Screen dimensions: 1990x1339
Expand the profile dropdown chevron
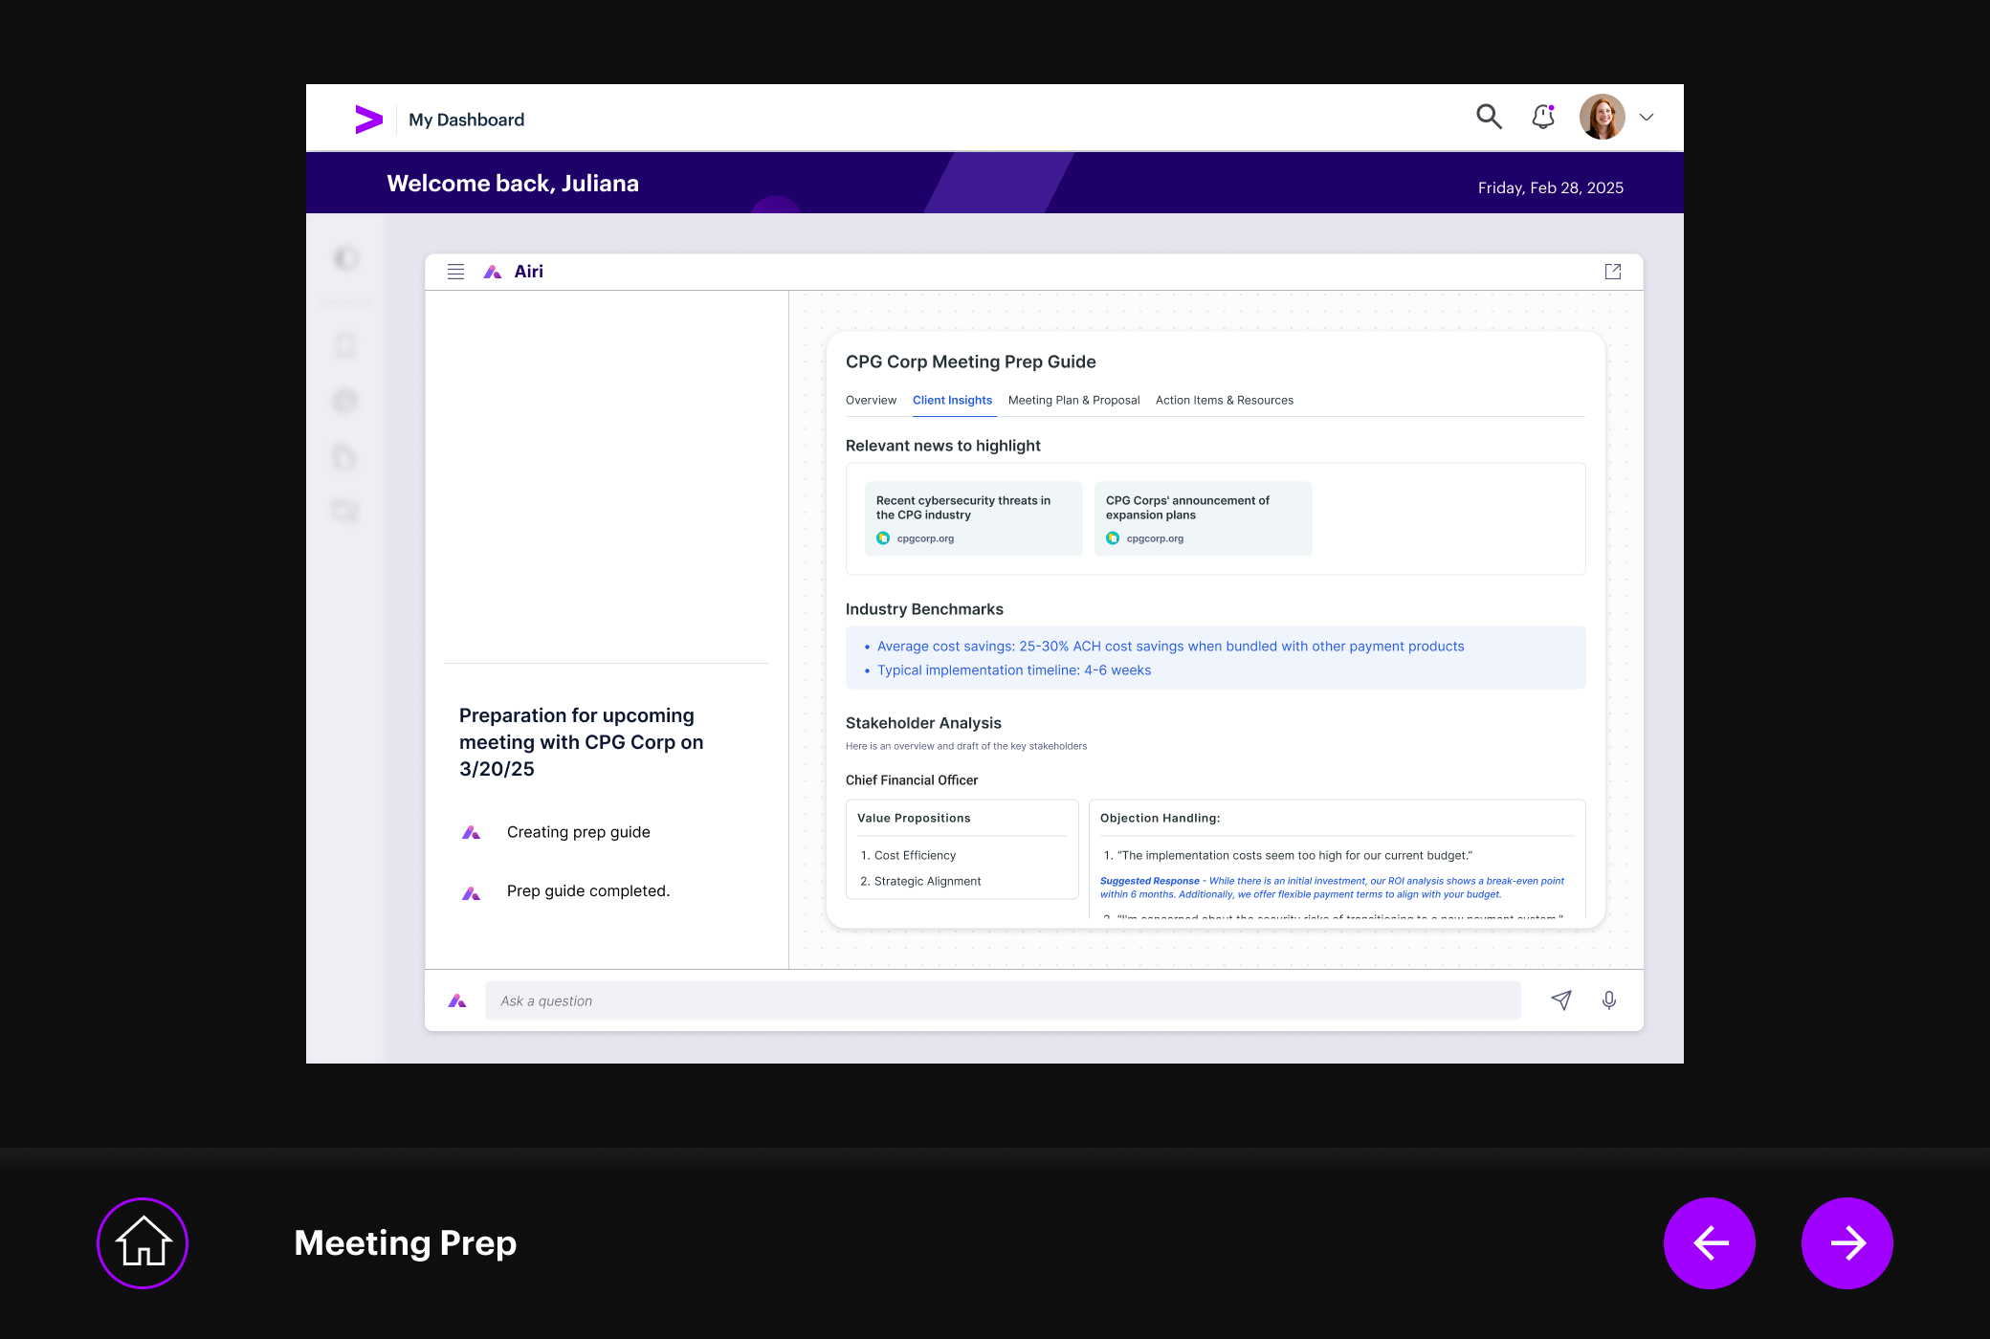point(1647,118)
